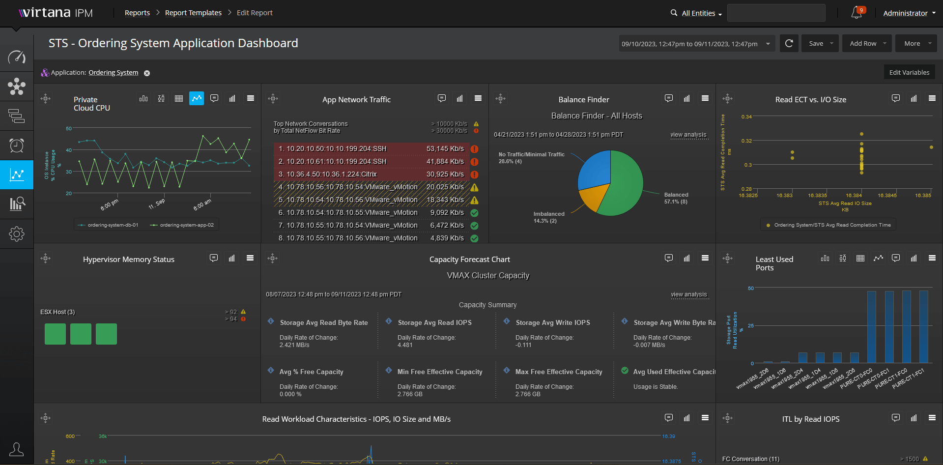Viewport: 943px width, 465px height.
Task: Open the Ordering System application link
Action: pos(114,73)
